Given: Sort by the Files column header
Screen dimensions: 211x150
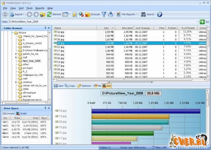Looking at the screenshot, I should [x=160, y=28].
